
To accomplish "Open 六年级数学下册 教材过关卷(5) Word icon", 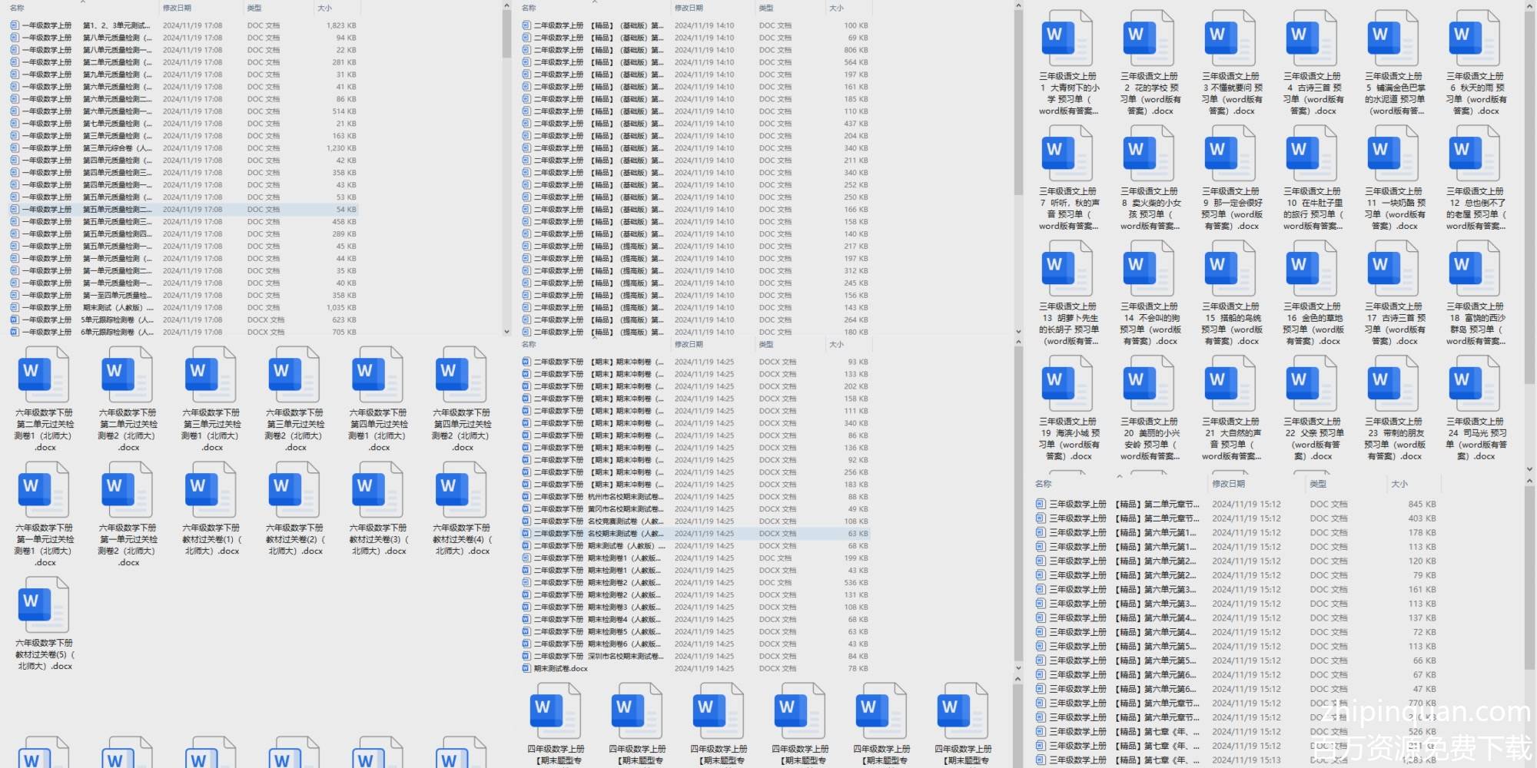I will pyautogui.click(x=45, y=606).
